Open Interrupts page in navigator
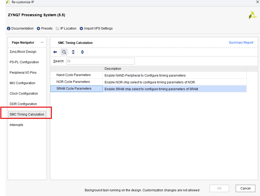Screen dimensions: 260x196 16,125
